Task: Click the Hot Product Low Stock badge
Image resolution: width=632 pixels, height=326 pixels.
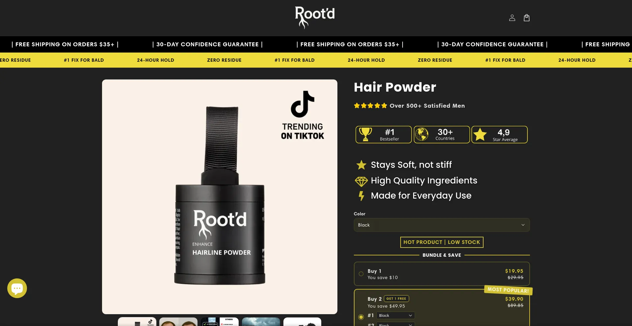Action: pos(442,242)
